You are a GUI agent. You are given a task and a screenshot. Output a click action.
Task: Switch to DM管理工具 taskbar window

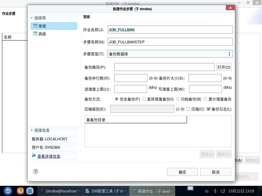106,191
